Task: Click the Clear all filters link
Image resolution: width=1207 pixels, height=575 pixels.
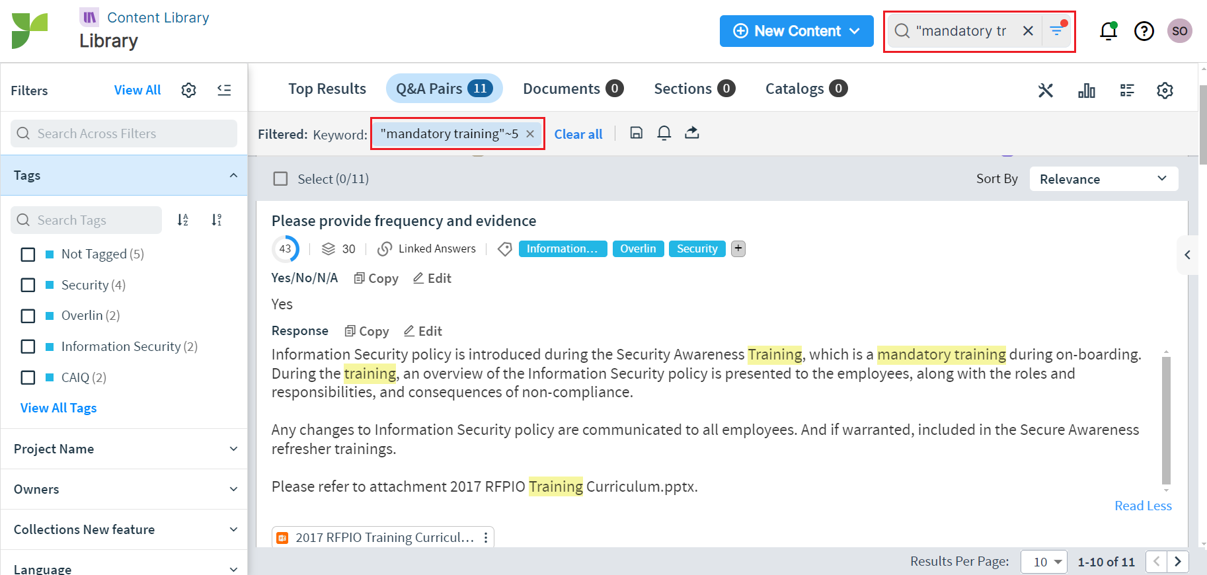Action: click(x=578, y=134)
